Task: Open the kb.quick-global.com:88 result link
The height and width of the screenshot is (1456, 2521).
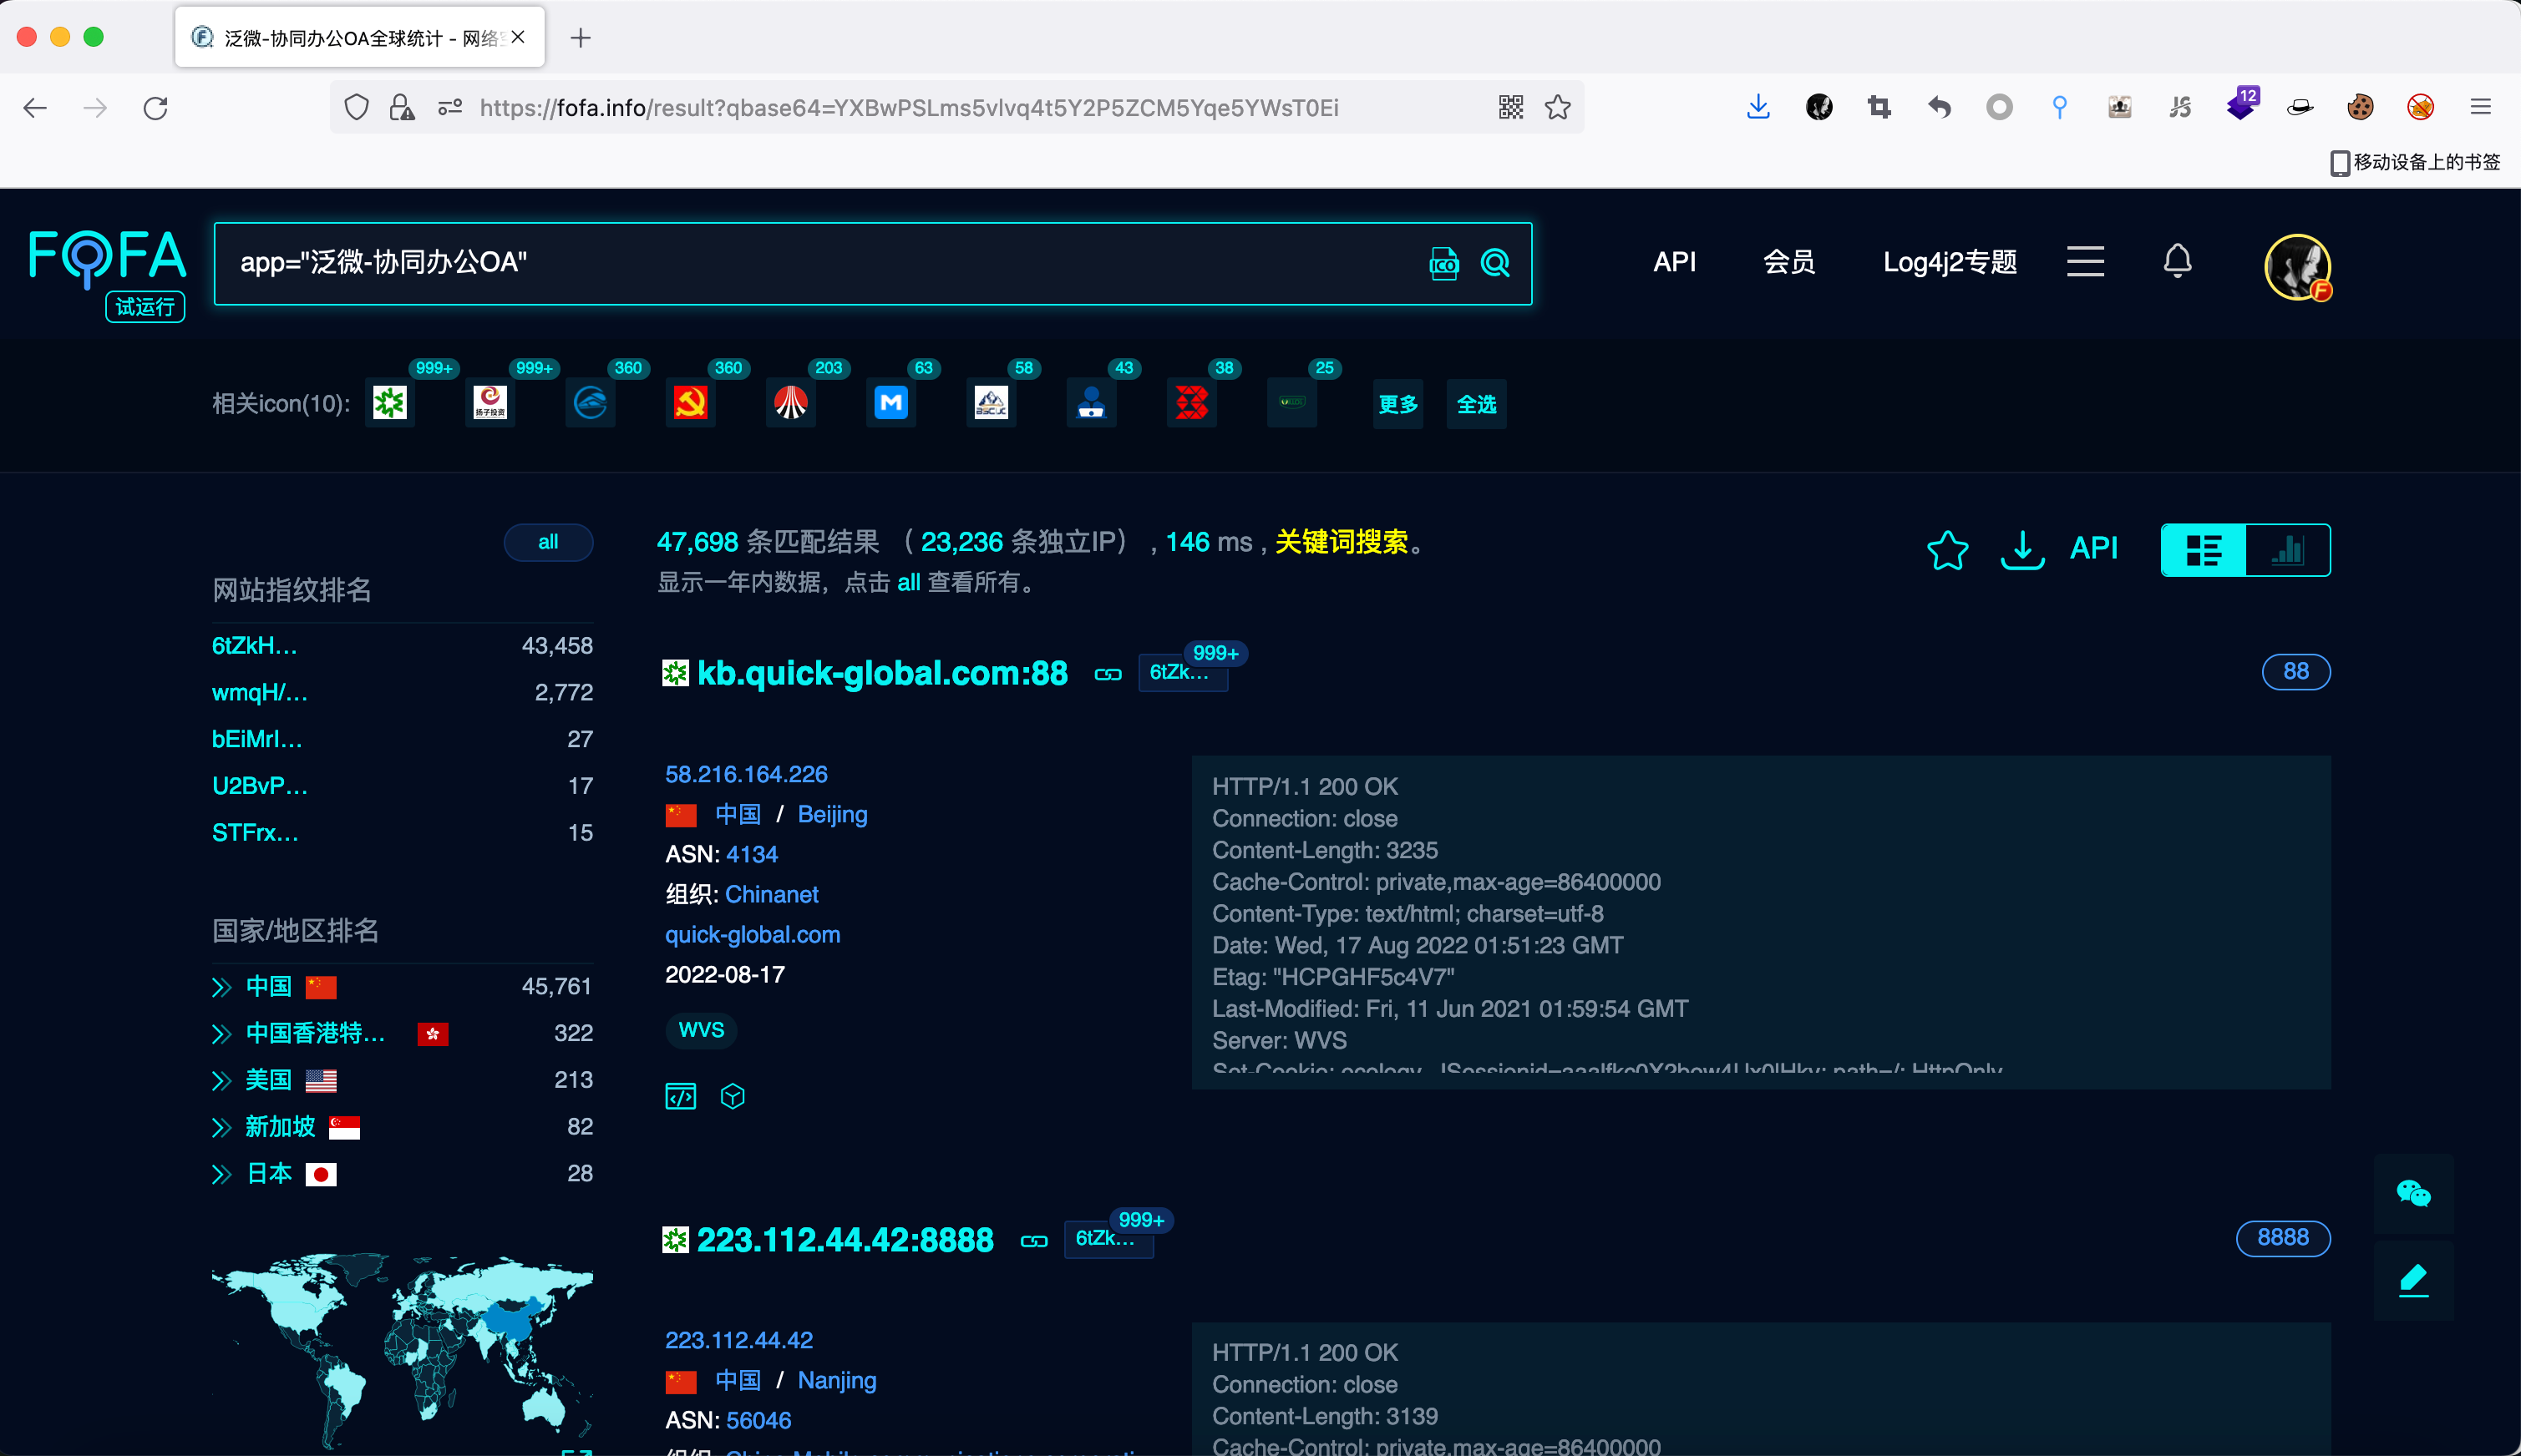Action: 881,673
